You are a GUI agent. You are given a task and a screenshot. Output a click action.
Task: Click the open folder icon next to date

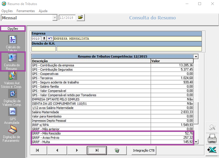point(81,18)
